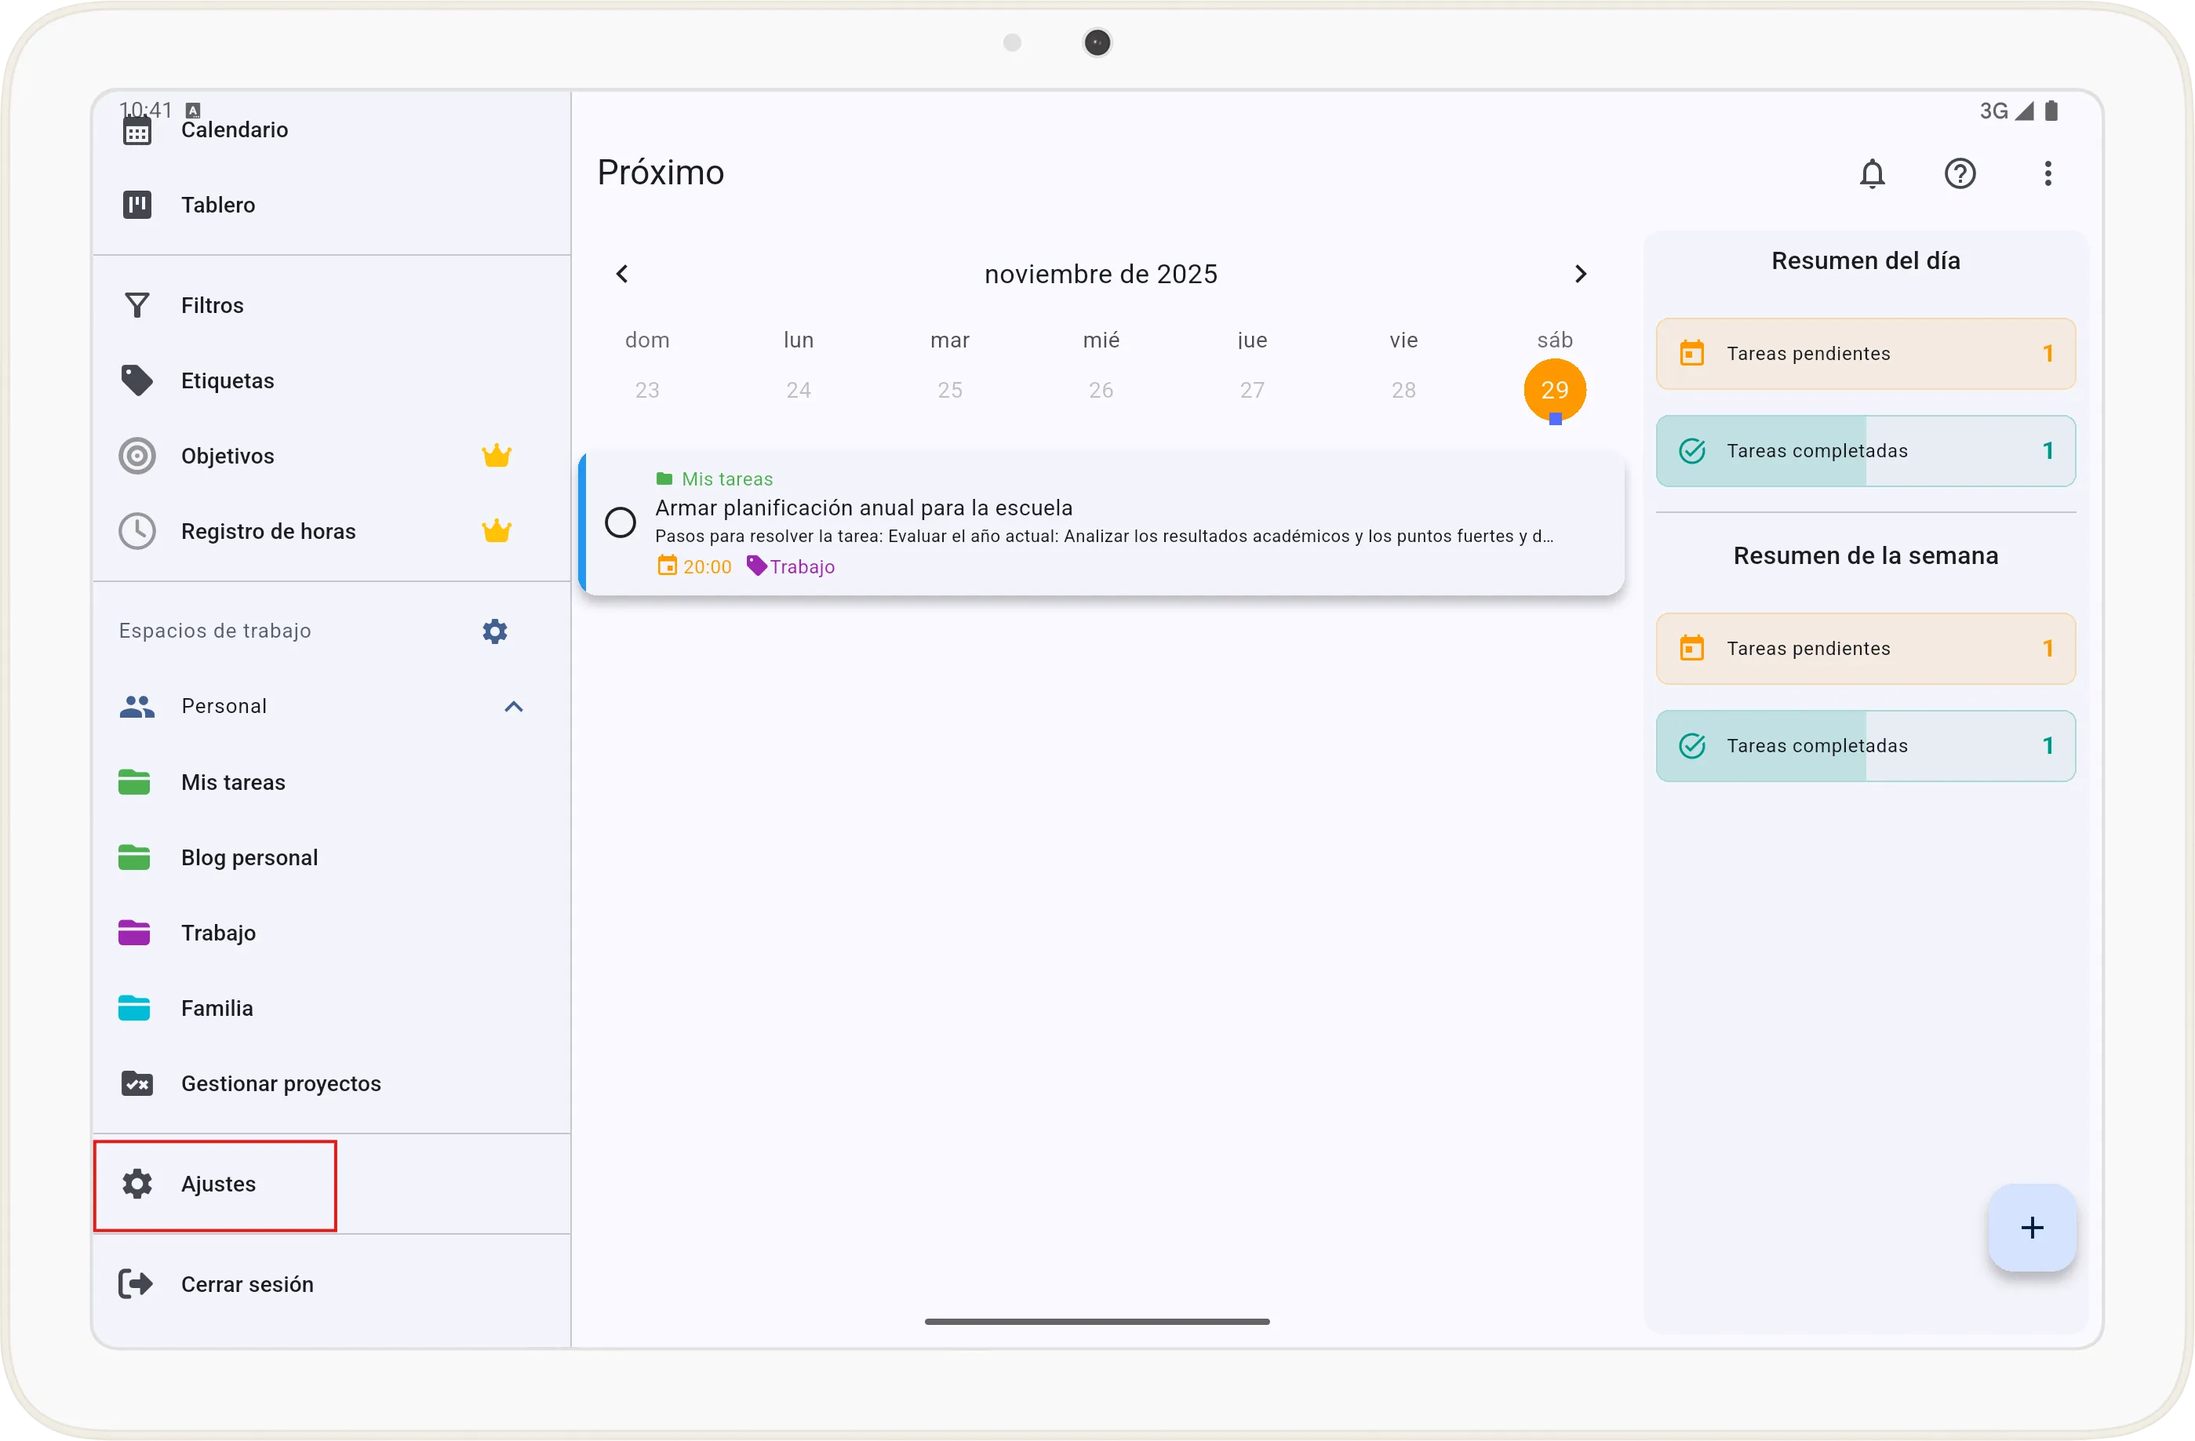Mark 'Armar planificación anual' task complete
This screenshot has height=1441, width=2195.
click(x=620, y=522)
